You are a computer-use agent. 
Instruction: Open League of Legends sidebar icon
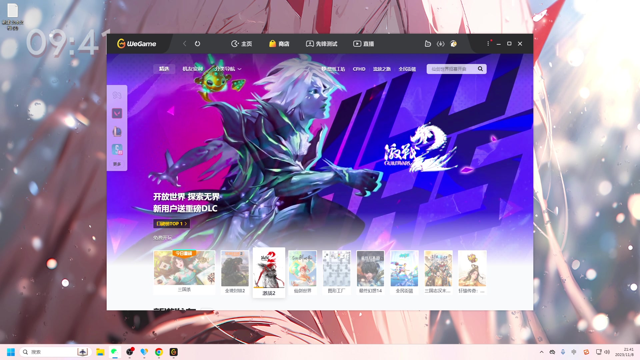[x=117, y=131]
